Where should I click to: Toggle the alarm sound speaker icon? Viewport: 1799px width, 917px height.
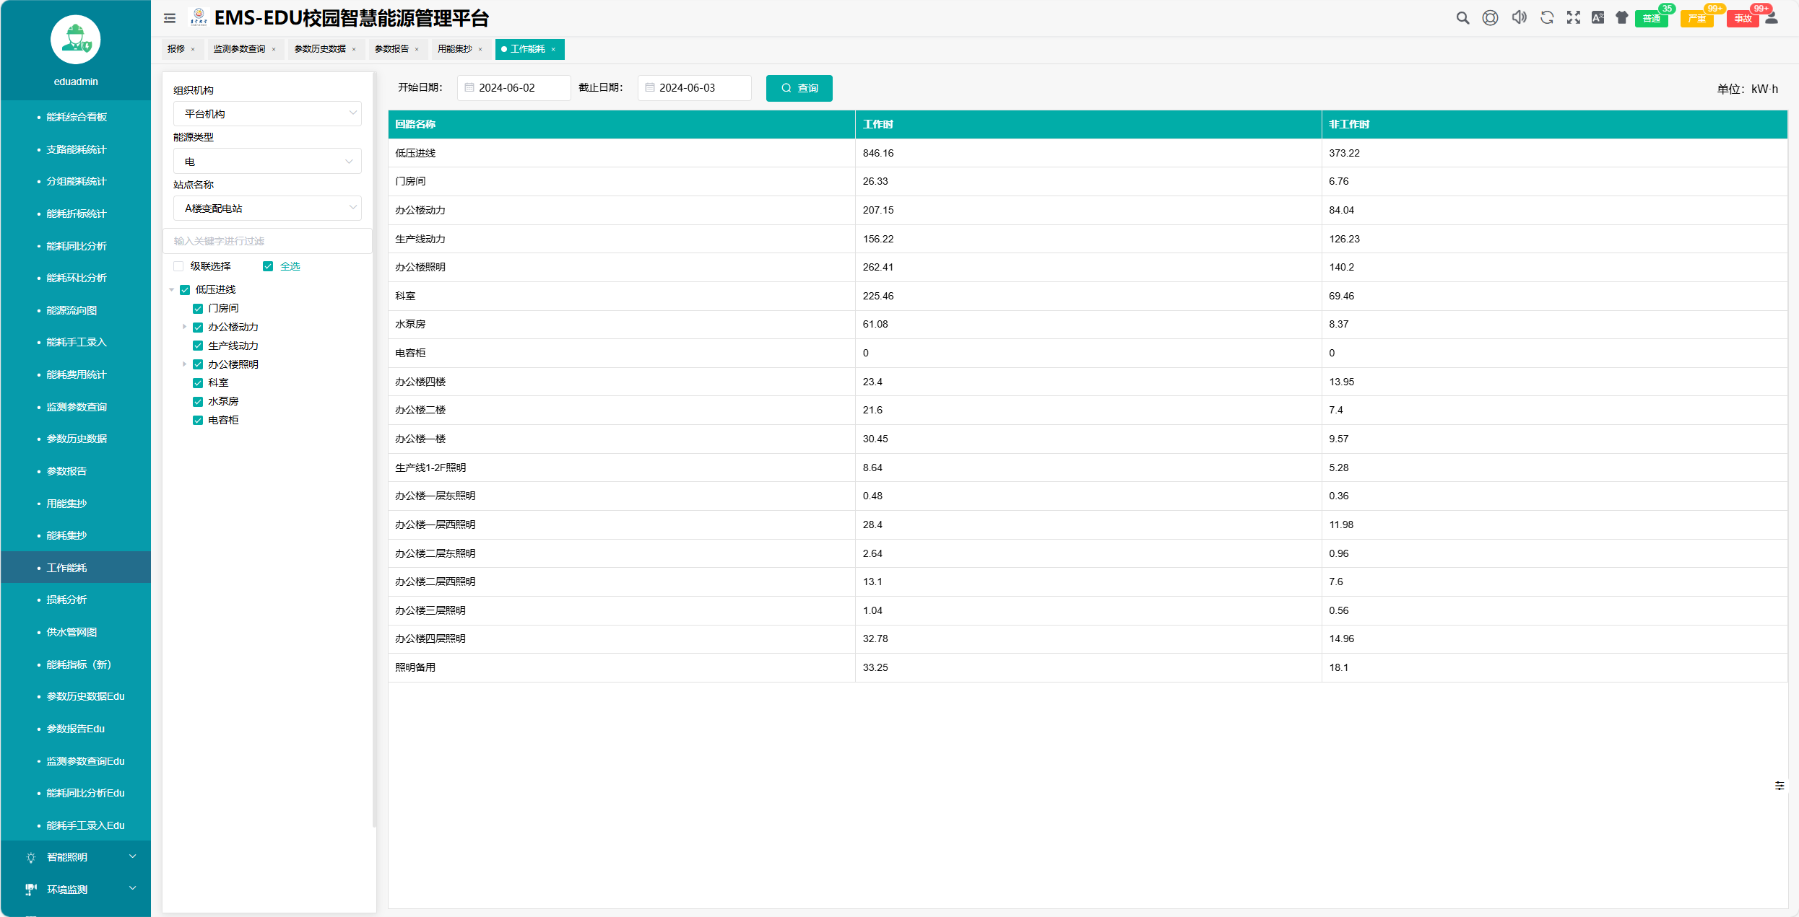click(1519, 18)
